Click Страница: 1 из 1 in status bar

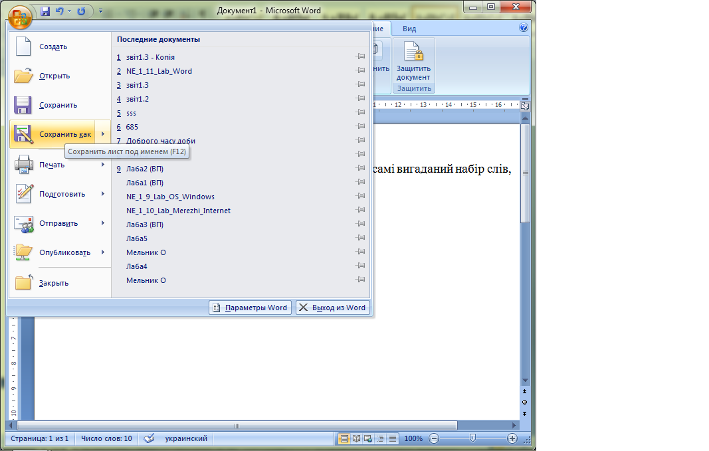point(40,438)
